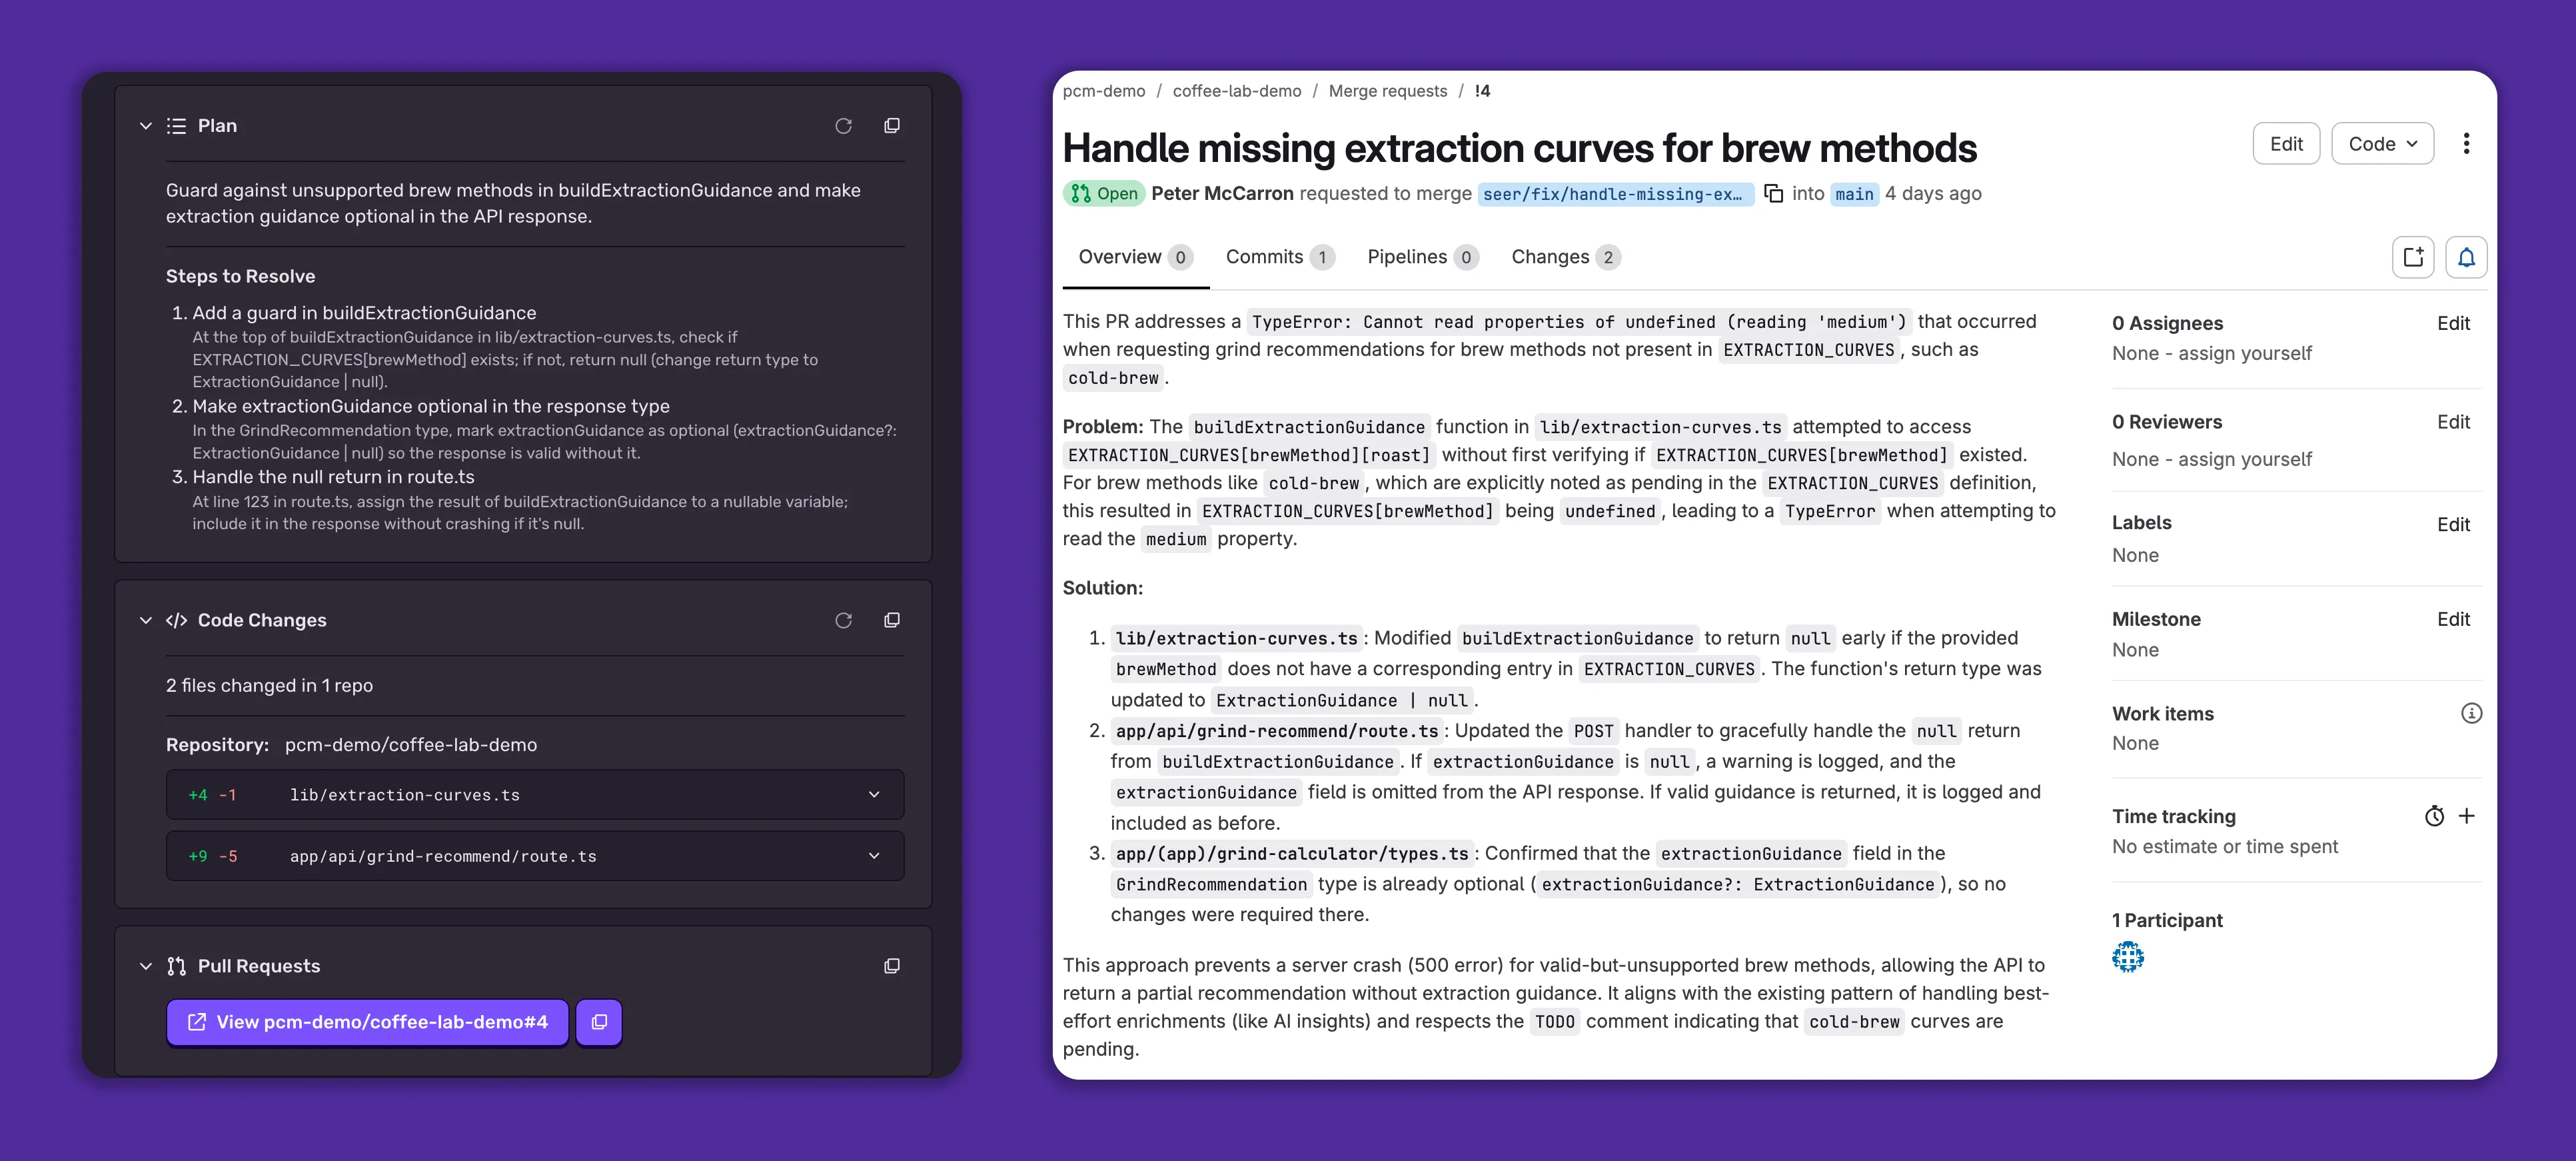Regenerate the Plan with refresh icon
The height and width of the screenshot is (1161, 2576).
[x=843, y=126]
